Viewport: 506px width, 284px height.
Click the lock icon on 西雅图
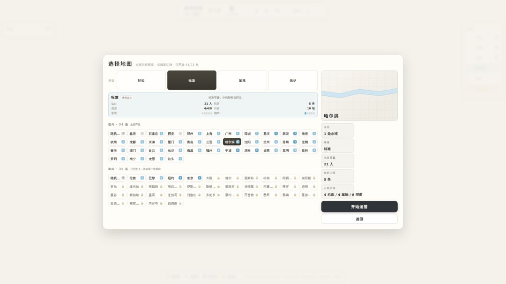180,203
